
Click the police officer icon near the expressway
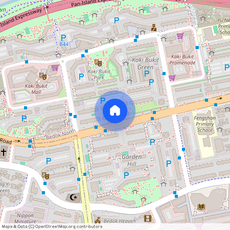154,28
